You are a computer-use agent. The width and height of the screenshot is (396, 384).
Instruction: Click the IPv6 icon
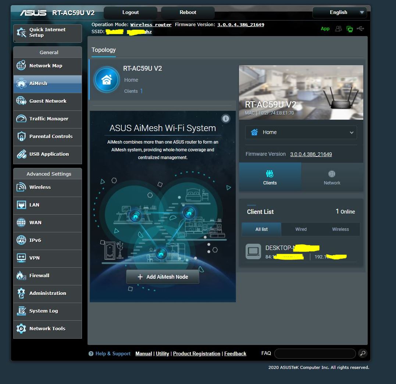pos(21,240)
